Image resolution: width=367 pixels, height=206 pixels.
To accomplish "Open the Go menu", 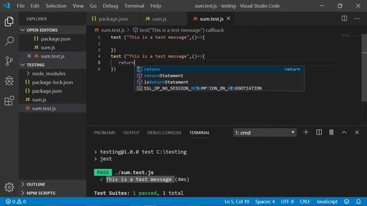I will tap(93, 6).
